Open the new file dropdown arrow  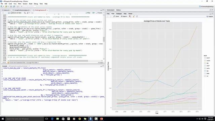[3, 6]
